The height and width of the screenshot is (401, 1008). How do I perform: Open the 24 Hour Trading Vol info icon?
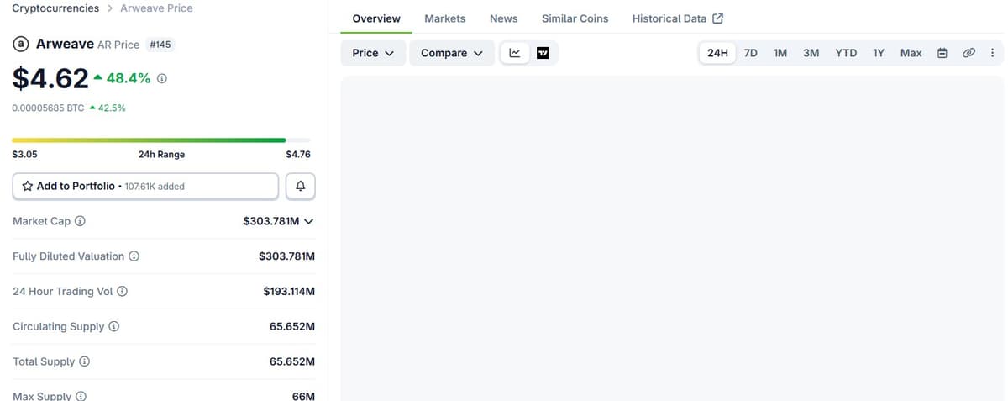[x=122, y=292]
